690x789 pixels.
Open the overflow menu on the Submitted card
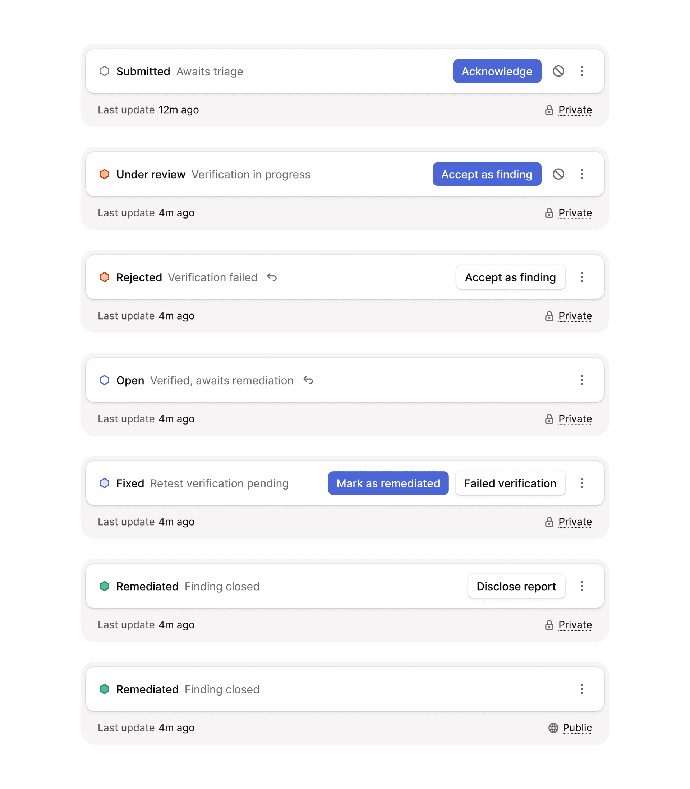coord(582,71)
